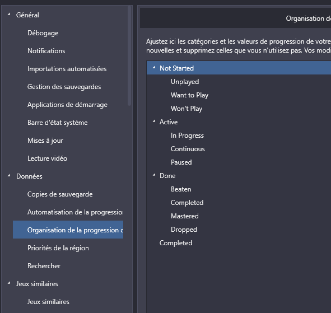Collapse the Done category arrow
Screen dimensions: 331x313
point(154,175)
